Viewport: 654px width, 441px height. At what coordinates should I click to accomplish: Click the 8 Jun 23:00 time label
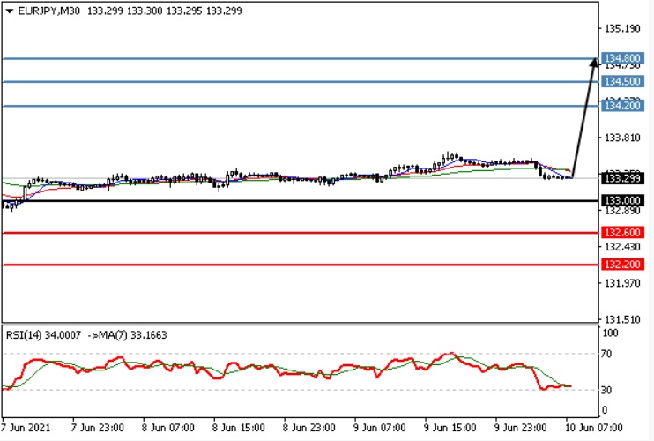[308, 428]
